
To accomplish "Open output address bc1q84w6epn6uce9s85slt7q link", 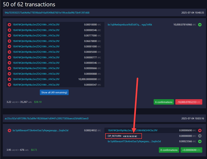I will click(x=130, y=24).
